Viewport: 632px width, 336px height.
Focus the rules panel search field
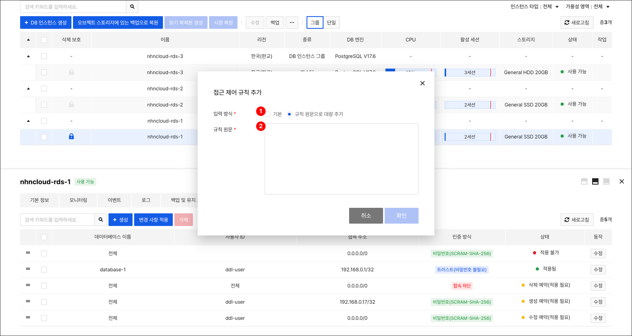[x=57, y=220]
